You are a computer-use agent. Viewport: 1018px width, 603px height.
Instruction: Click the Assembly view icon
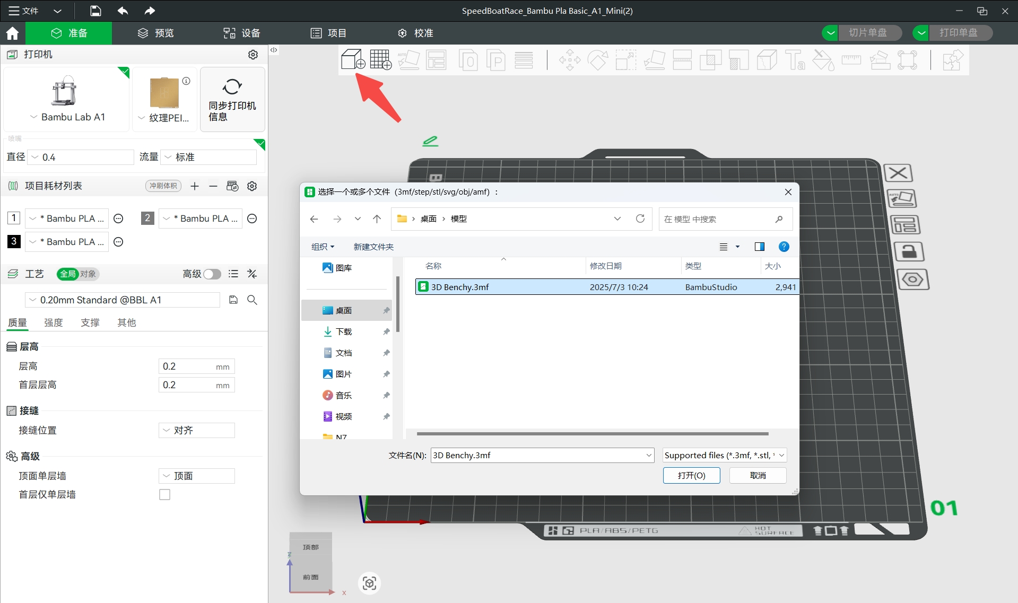click(x=953, y=59)
